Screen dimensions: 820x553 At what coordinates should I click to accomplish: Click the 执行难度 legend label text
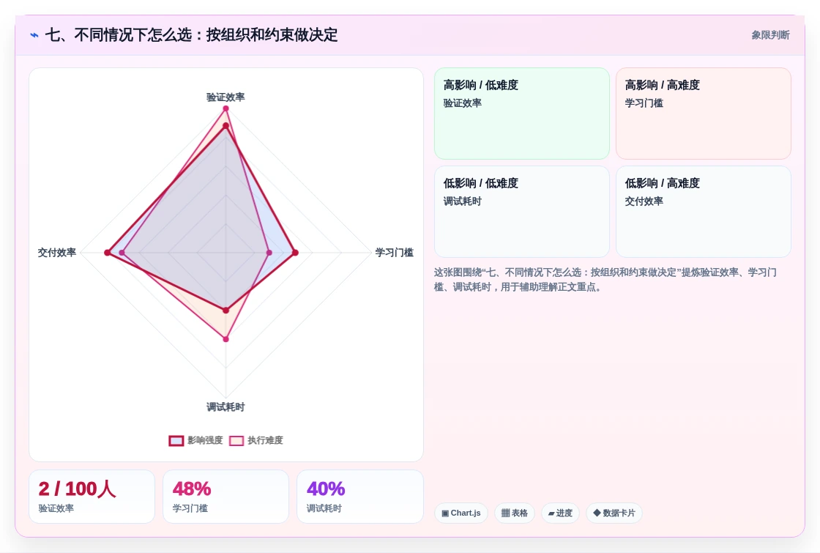pos(265,440)
